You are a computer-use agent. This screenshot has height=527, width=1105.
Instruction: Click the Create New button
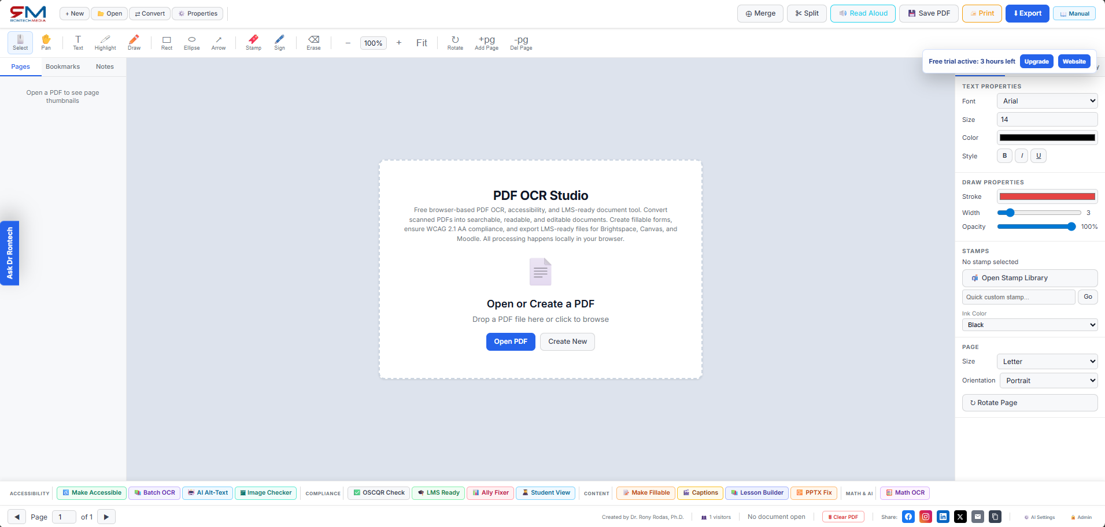click(567, 342)
